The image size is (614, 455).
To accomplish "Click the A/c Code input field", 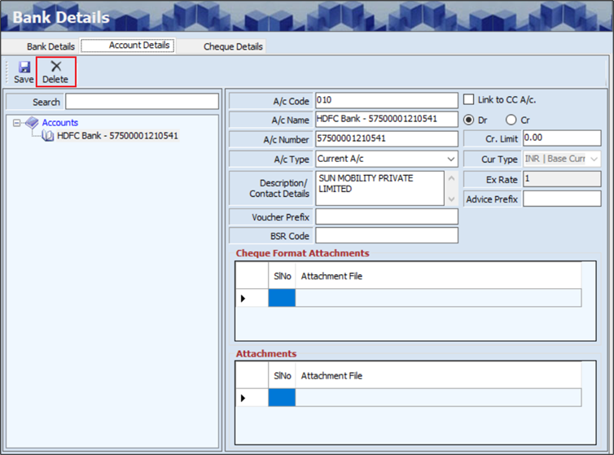I will tap(386, 101).
